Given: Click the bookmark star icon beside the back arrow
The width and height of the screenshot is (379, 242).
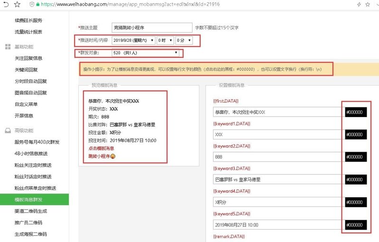Looking at the screenshot, I should tap(17, 4).
